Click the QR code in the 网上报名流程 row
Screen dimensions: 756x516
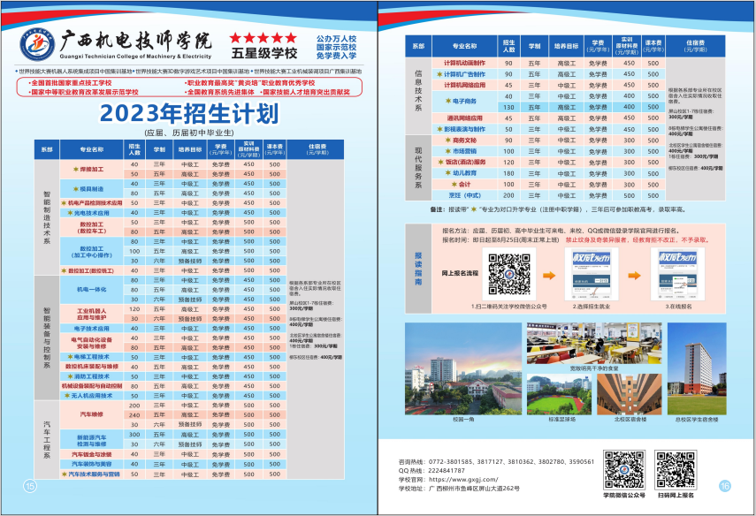tap(509, 274)
